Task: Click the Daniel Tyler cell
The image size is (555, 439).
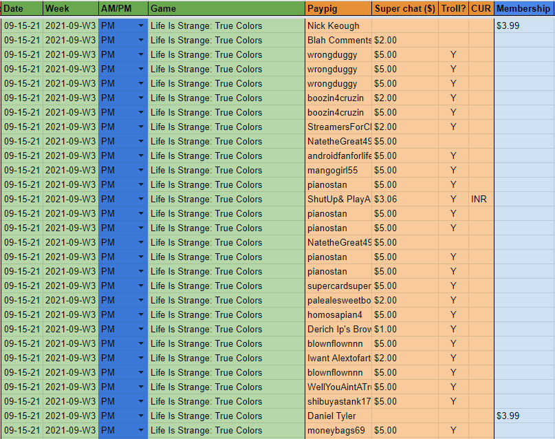Action: click(338, 416)
